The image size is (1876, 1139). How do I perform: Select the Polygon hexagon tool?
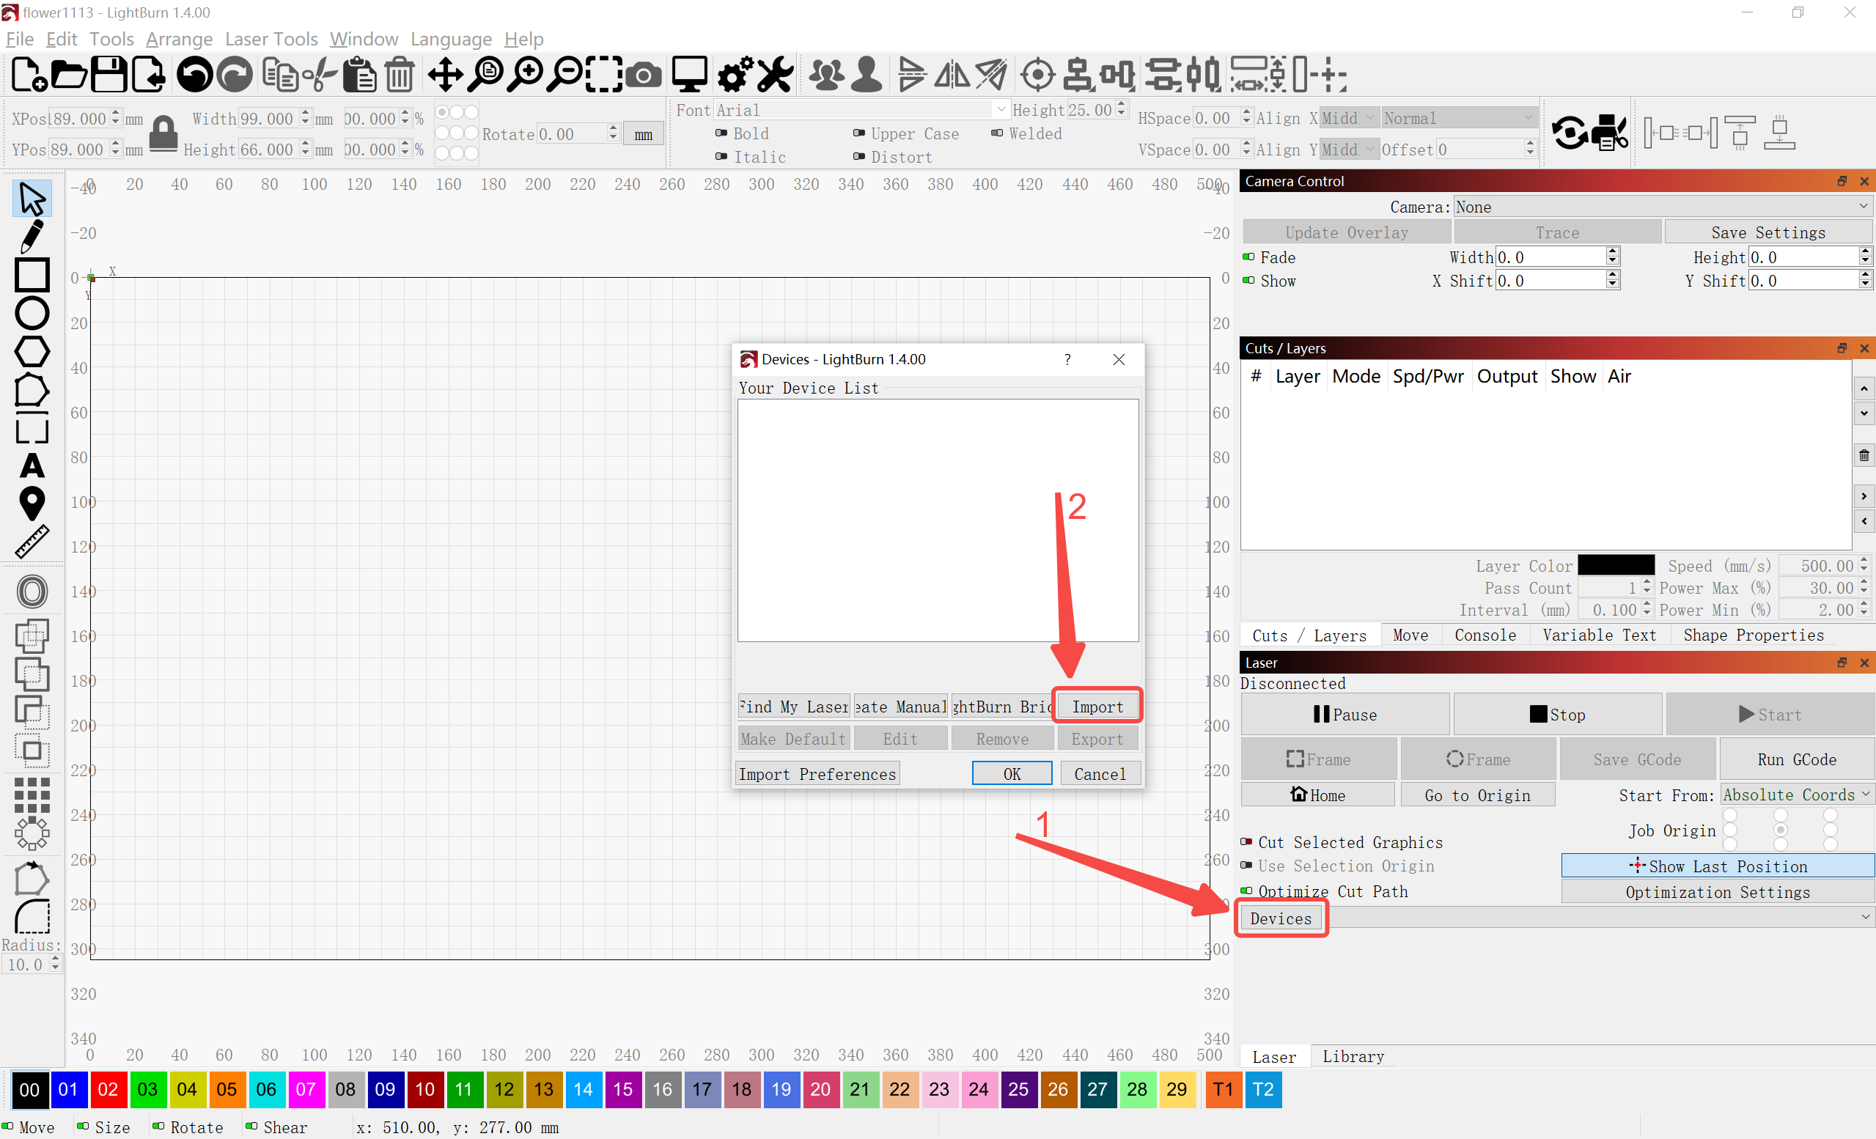click(x=32, y=351)
